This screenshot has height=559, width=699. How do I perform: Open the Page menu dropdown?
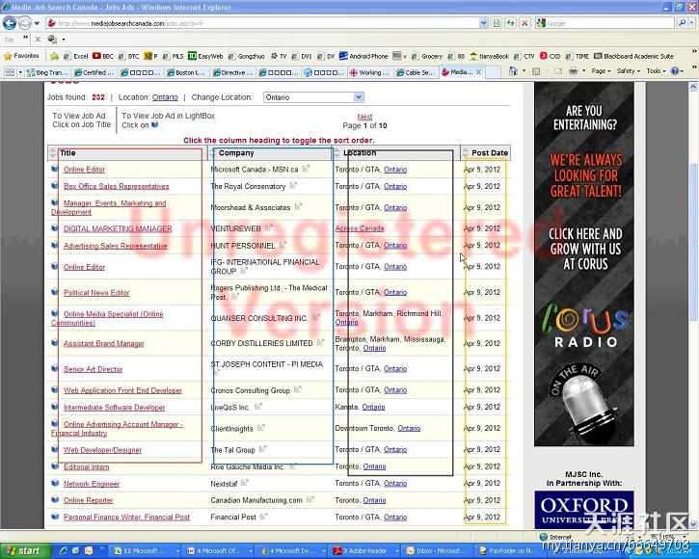point(601,71)
